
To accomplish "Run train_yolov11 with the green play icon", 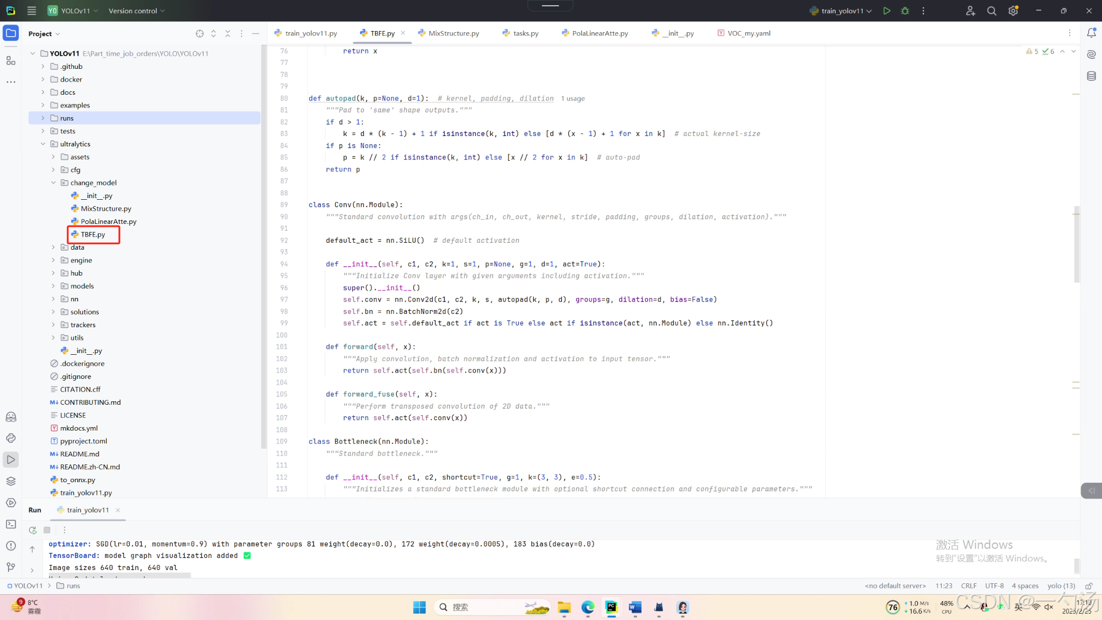I will coord(887,11).
